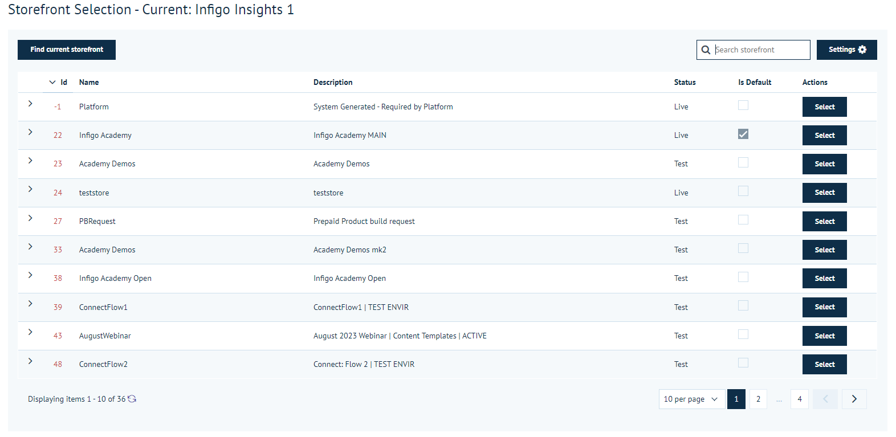Go to page 4
This screenshot has width=896, height=437.
pyautogui.click(x=800, y=399)
